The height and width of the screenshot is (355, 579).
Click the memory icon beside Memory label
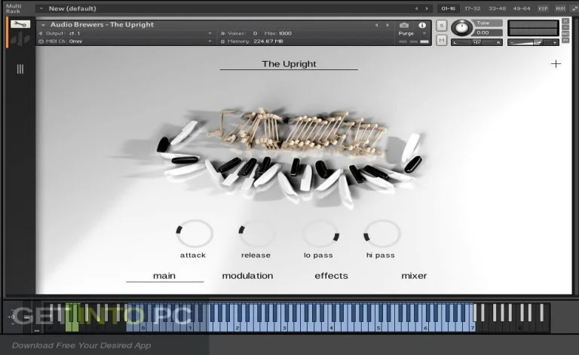pos(222,41)
